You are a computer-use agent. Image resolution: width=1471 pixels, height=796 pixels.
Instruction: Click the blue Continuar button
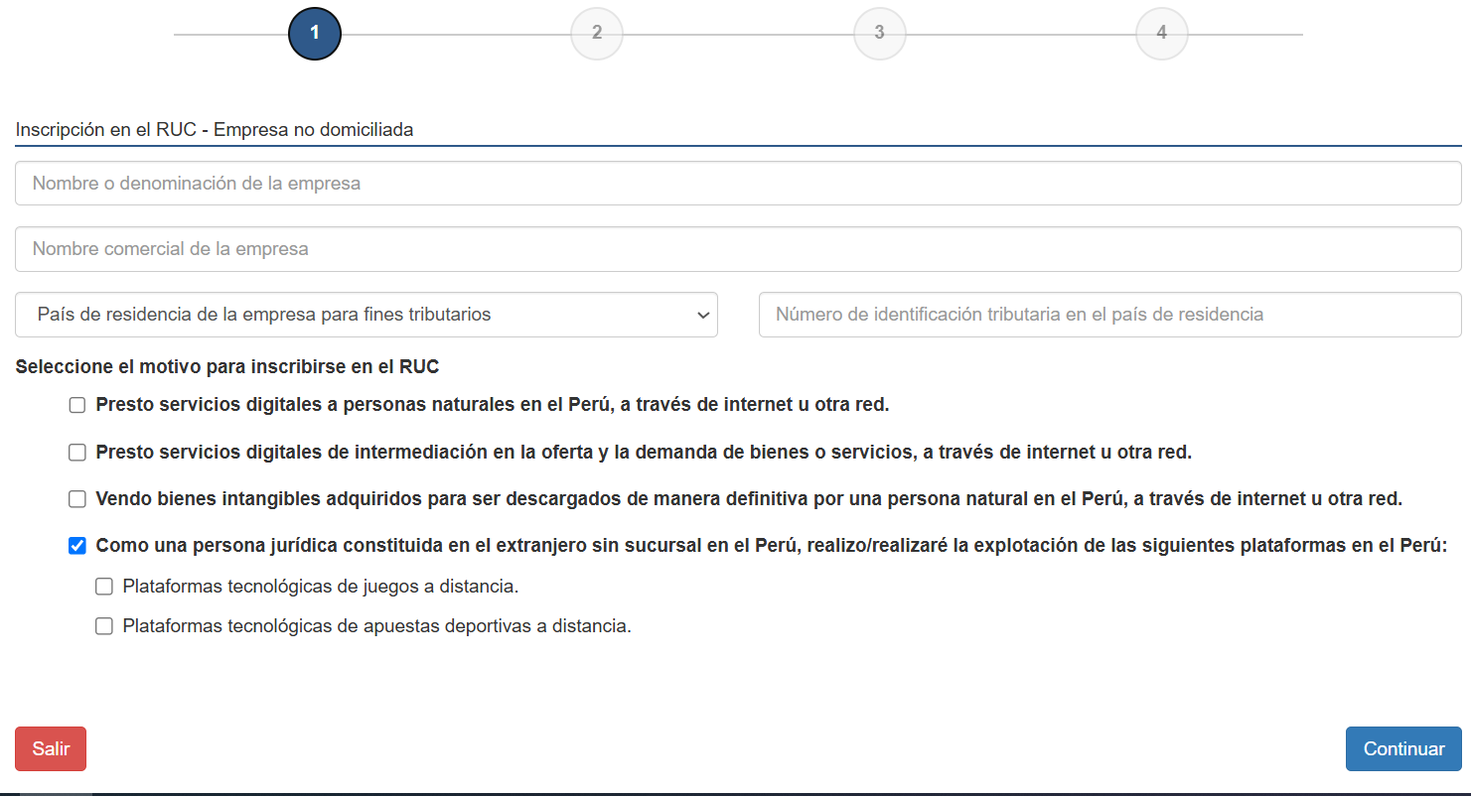click(x=1402, y=749)
